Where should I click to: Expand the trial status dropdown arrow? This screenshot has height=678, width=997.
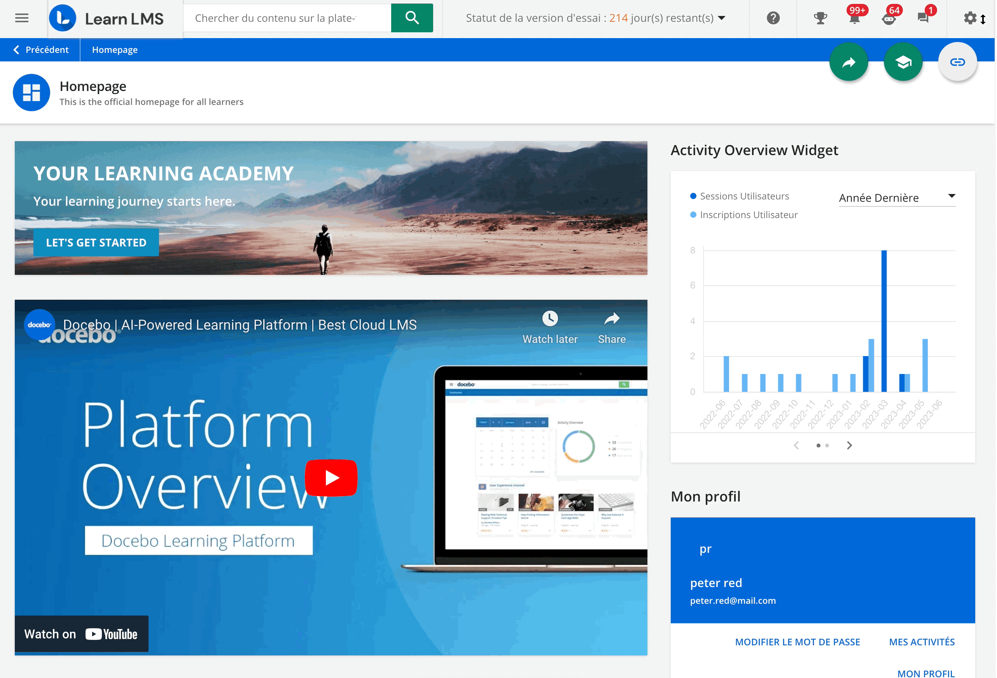point(722,18)
